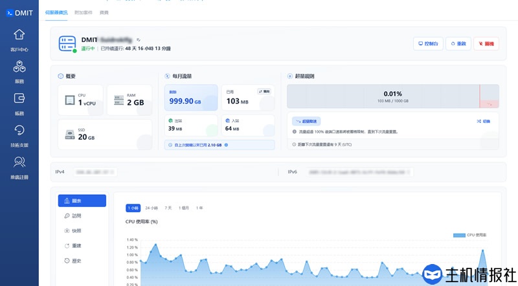Click the RAM module icon
Screen dimensions: 518x286
[118, 100]
